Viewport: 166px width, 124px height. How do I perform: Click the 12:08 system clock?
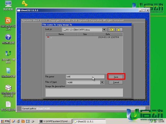161,121
